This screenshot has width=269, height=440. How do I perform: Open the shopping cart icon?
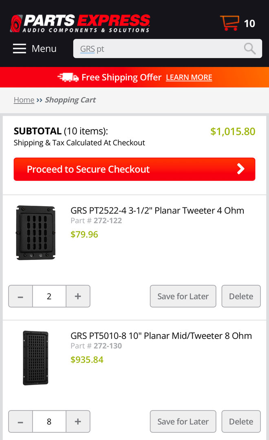229,23
